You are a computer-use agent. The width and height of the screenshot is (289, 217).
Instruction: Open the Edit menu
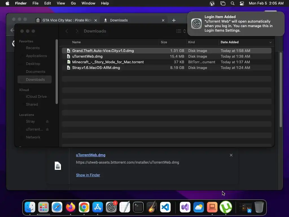click(47, 3)
